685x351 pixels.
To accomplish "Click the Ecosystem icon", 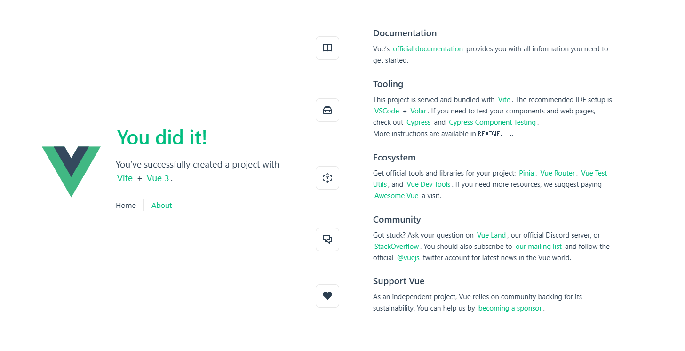I will 327,178.
